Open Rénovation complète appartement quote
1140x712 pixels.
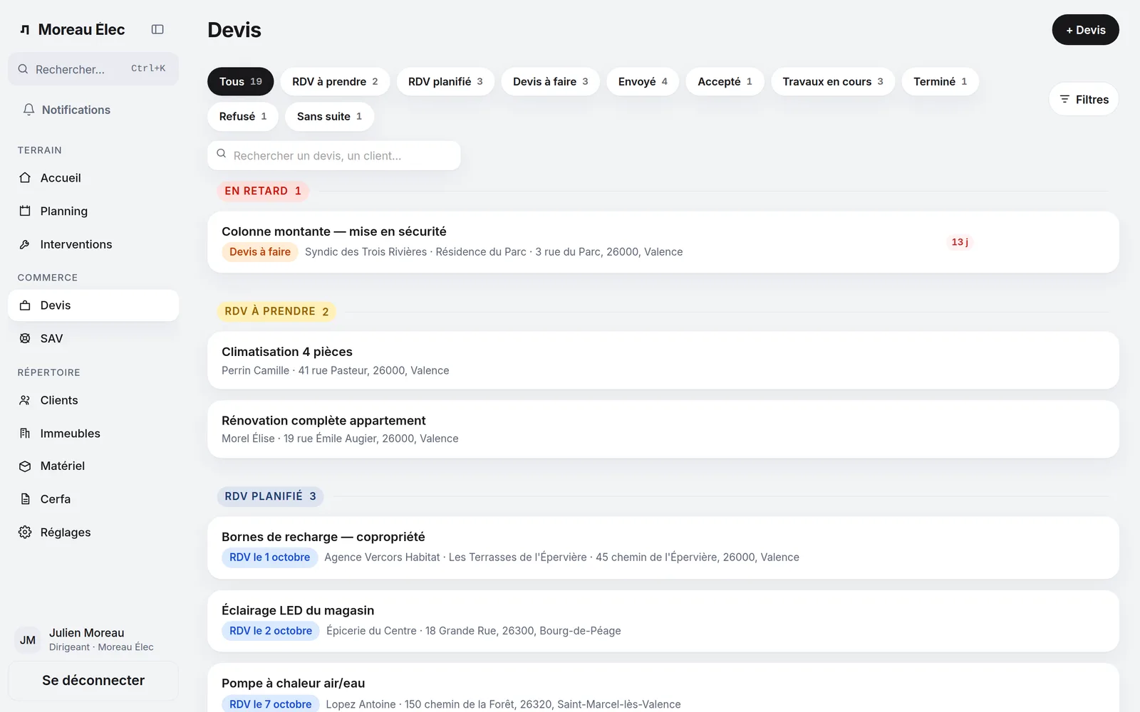[663, 429]
